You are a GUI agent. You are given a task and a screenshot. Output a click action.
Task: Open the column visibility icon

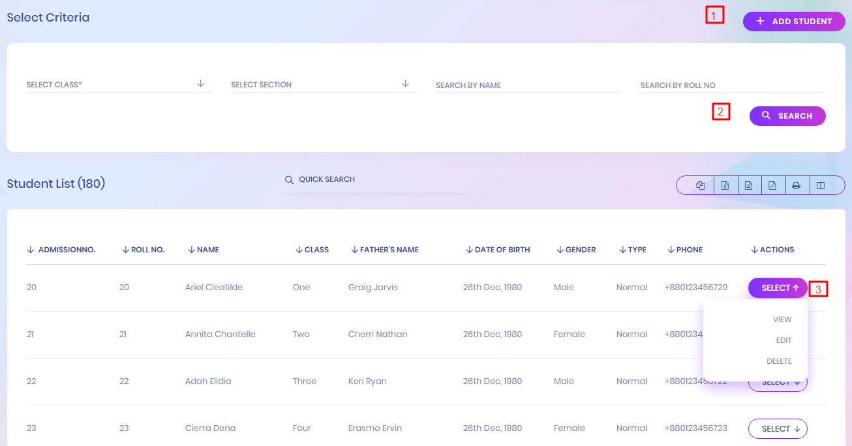[821, 185]
